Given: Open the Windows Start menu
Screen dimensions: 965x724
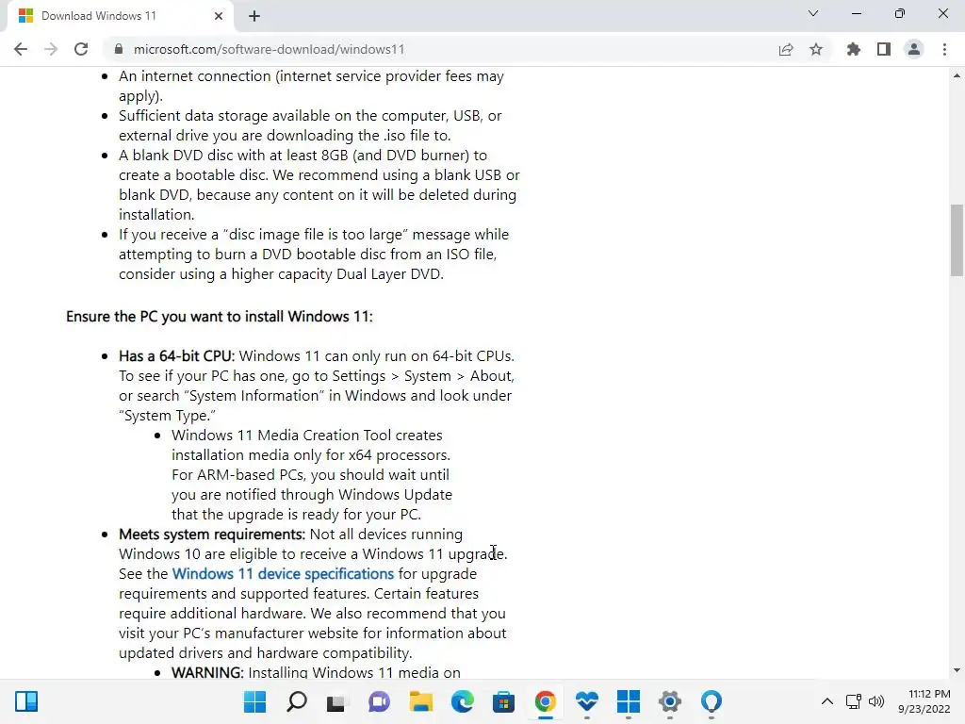Looking at the screenshot, I should pos(254,701).
